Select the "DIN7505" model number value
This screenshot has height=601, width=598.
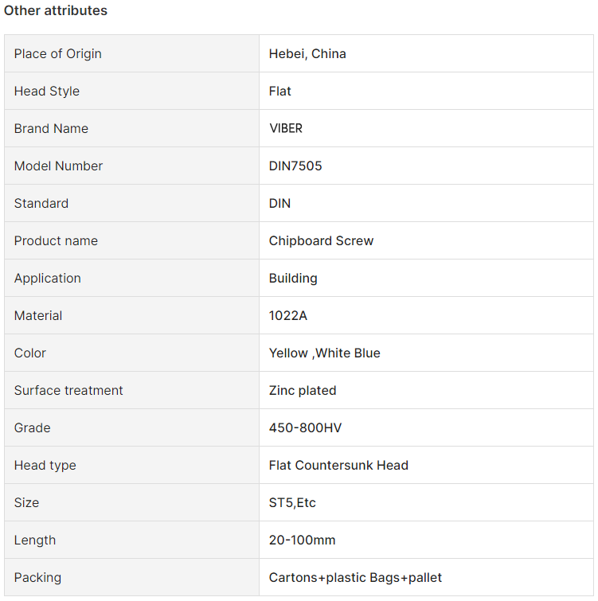point(295,166)
